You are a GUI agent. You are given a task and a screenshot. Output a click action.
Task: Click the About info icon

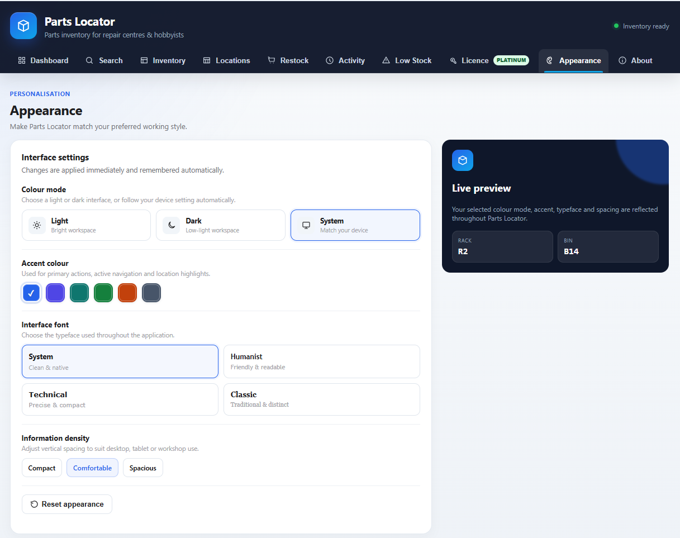point(622,60)
